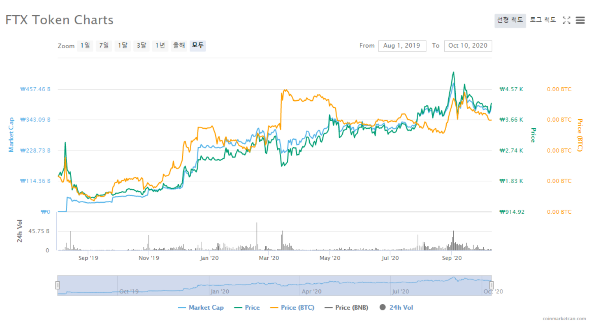Screen dimensions: 589x324
Task: Toggle 24h Vol series in legend
Action: click(x=396, y=308)
